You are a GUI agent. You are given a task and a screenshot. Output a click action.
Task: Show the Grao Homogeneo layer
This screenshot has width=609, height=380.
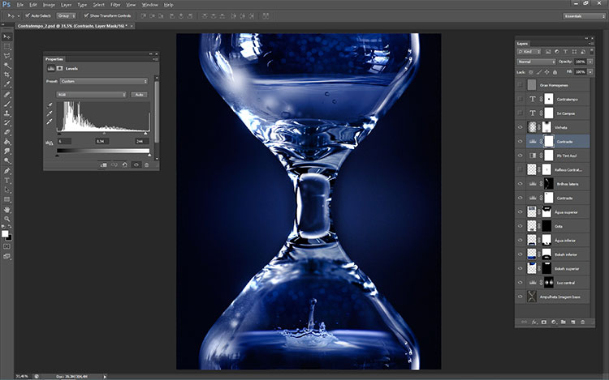tap(520, 85)
